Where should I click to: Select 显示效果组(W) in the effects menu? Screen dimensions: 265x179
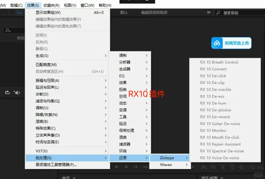(x=67, y=12)
